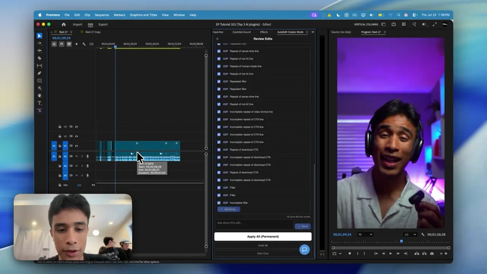Screen dimensions: 487x274
Task: Uncheck 'Incomplete filler' cut checkbox
Action: [x=219, y=203]
